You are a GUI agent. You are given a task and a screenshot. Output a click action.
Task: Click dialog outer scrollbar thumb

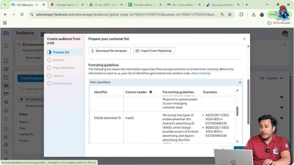tap(249, 102)
